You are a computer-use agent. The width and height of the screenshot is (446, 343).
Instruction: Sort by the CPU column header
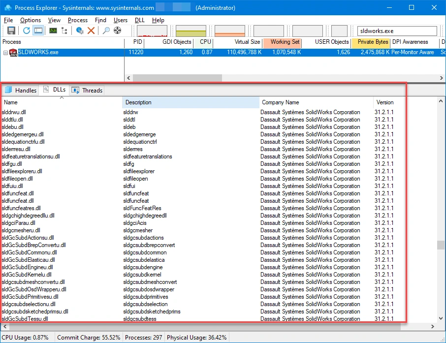click(203, 42)
